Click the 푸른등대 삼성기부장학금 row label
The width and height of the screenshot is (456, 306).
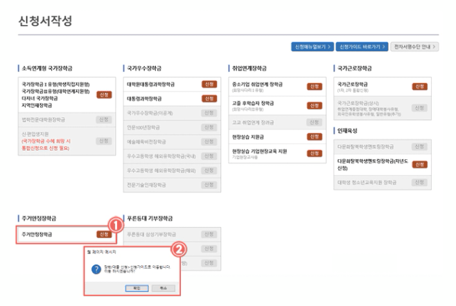(x=151, y=234)
